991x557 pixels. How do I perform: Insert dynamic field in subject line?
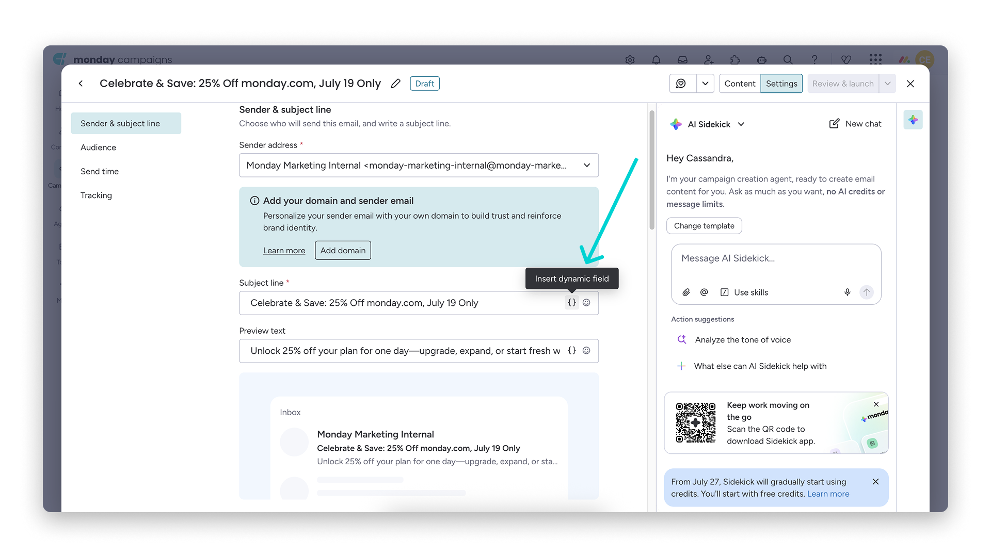point(572,303)
